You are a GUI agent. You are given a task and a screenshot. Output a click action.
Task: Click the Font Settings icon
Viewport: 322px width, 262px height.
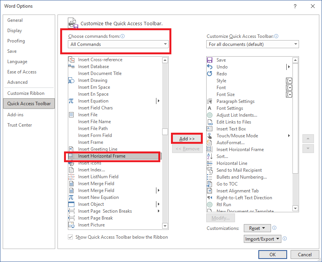(x=209, y=108)
